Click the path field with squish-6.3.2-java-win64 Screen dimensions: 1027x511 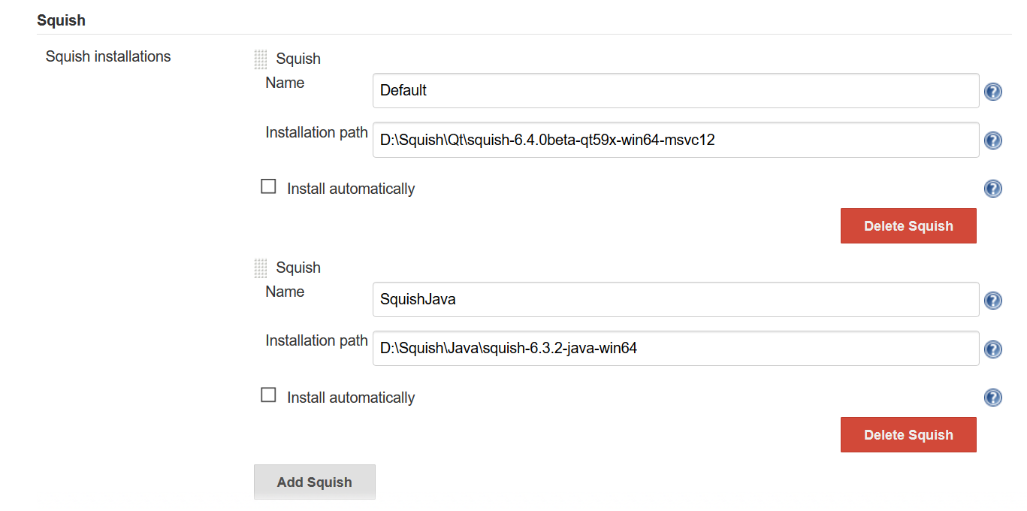pyautogui.click(x=675, y=349)
